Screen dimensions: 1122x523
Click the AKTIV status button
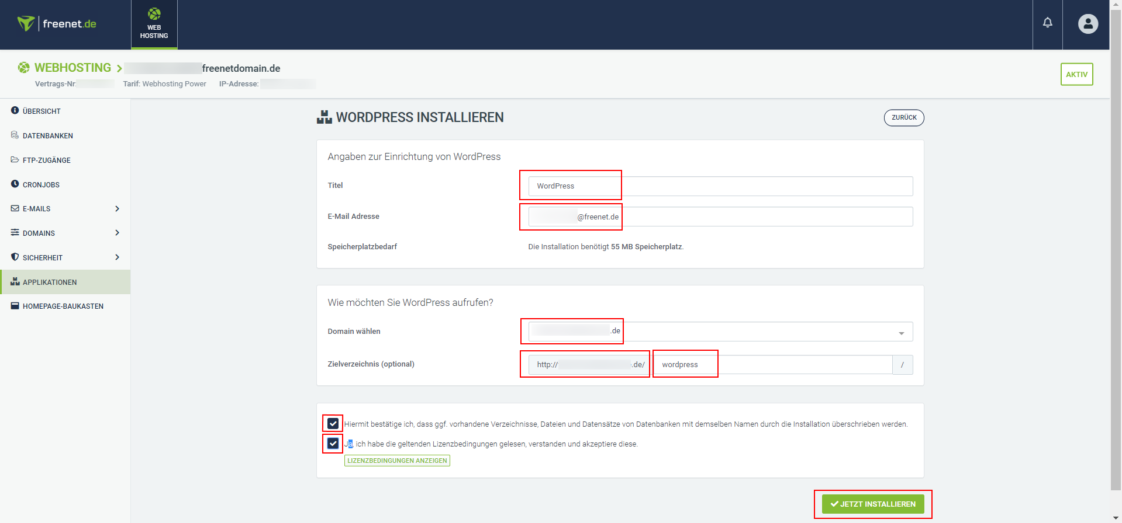coord(1076,74)
